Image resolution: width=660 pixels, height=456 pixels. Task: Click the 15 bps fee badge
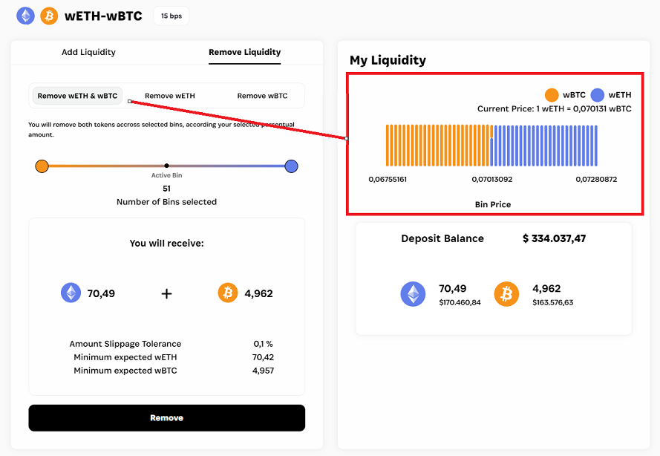pos(171,16)
